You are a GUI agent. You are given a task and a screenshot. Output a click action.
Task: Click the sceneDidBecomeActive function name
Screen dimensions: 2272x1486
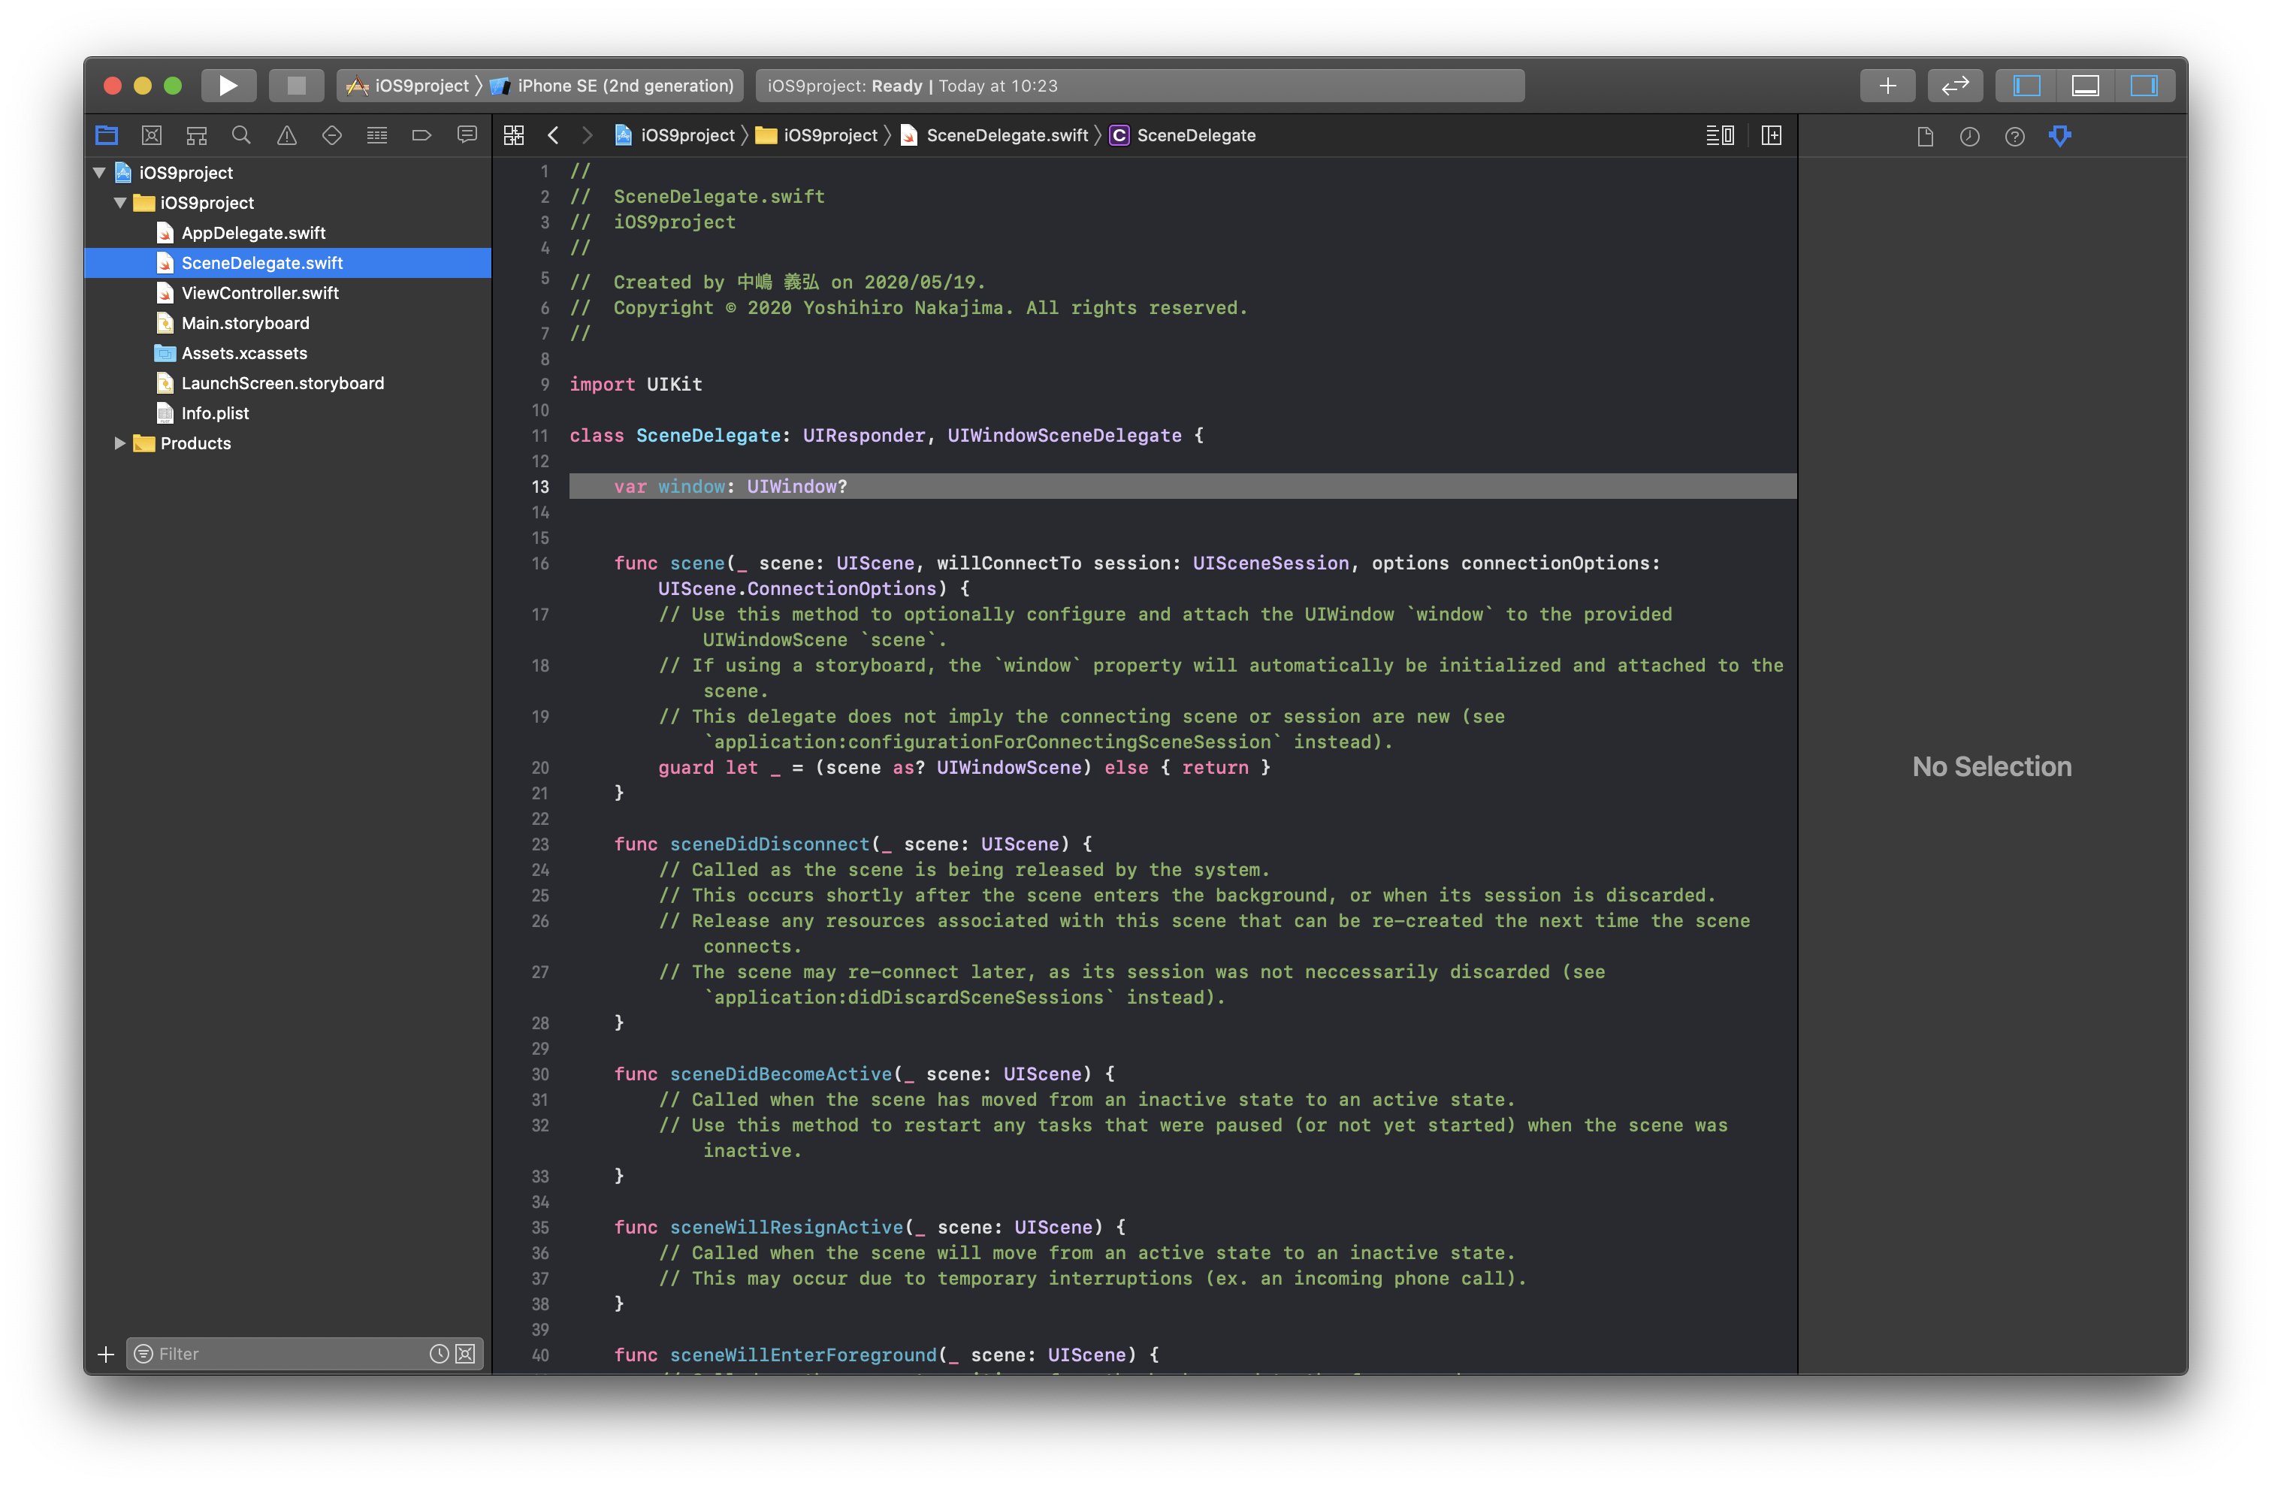pos(781,1074)
